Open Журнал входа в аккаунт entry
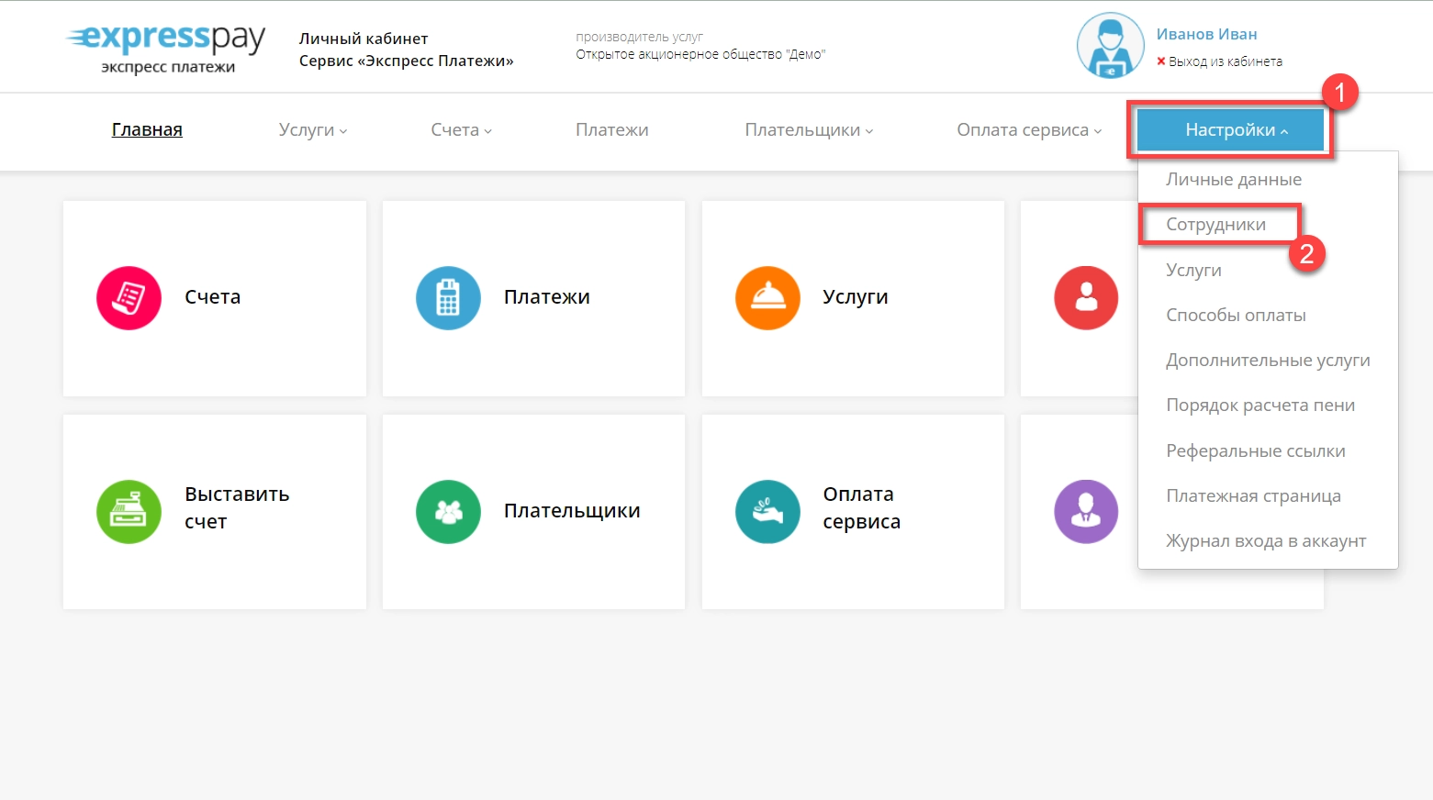This screenshot has width=1433, height=800. point(1266,541)
